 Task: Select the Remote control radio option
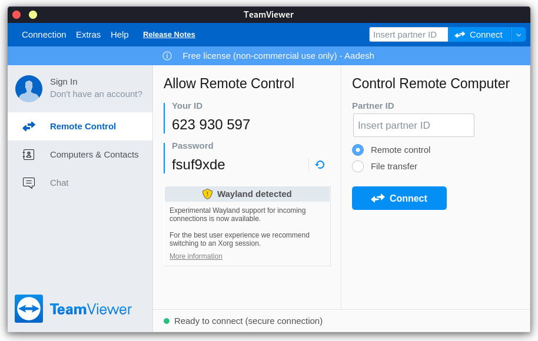[x=358, y=150]
